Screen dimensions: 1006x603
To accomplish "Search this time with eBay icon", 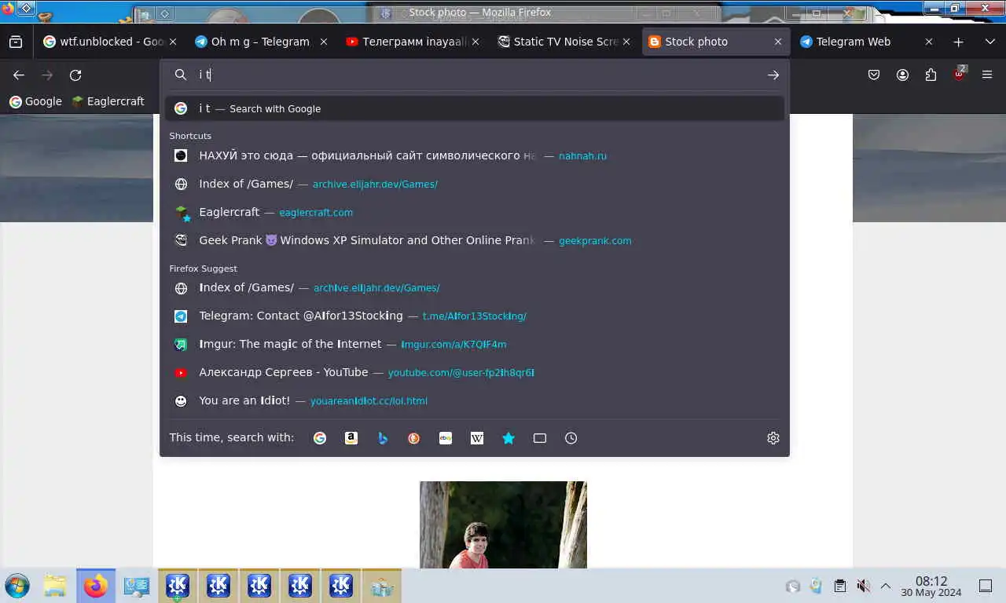I will coord(446,438).
